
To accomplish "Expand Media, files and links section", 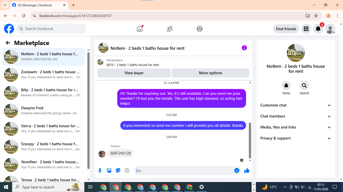I will pos(296,127).
